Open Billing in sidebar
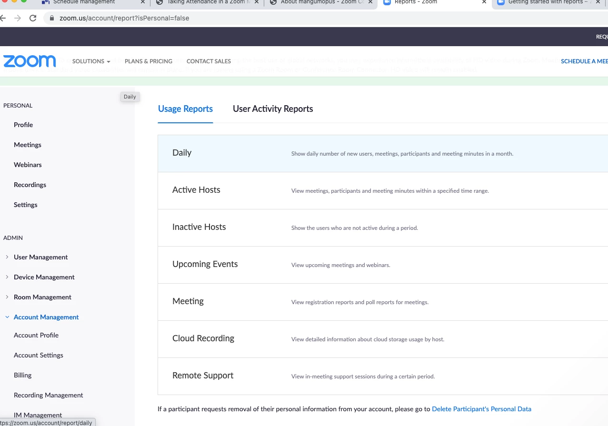Image resolution: width=608 pixels, height=426 pixels. pyautogui.click(x=22, y=375)
